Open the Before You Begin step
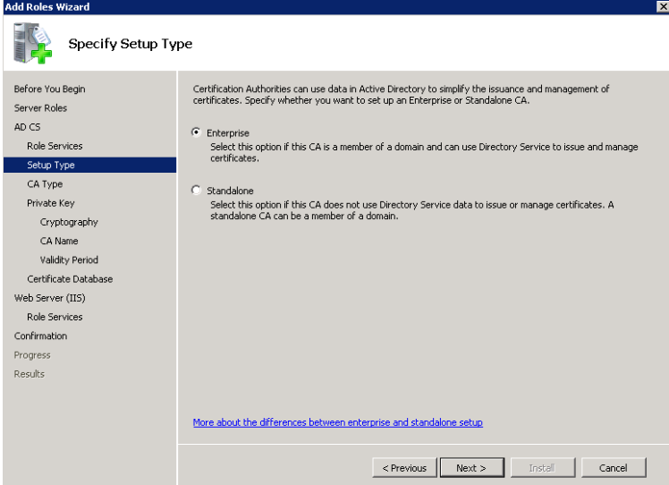This screenshot has height=485, width=669. (x=49, y=89)
